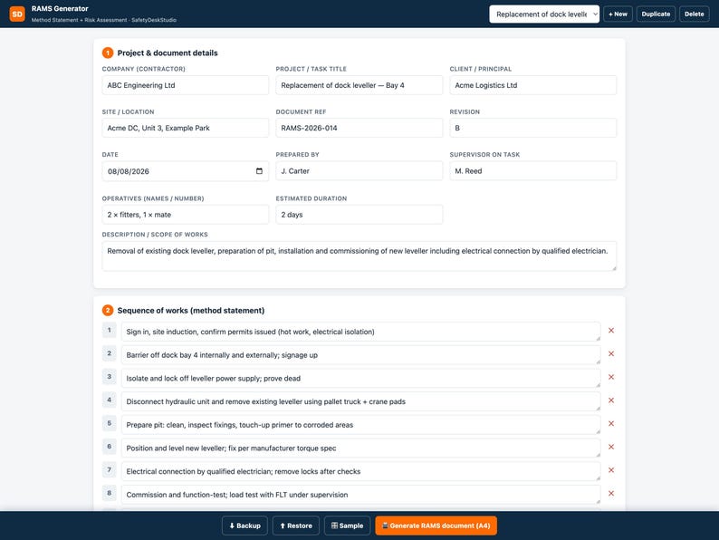The height and width of the screenshot is (540, 719).
Task: Remove step 2 'Barrier off dock bay 4'
Action: pos(610,353)
